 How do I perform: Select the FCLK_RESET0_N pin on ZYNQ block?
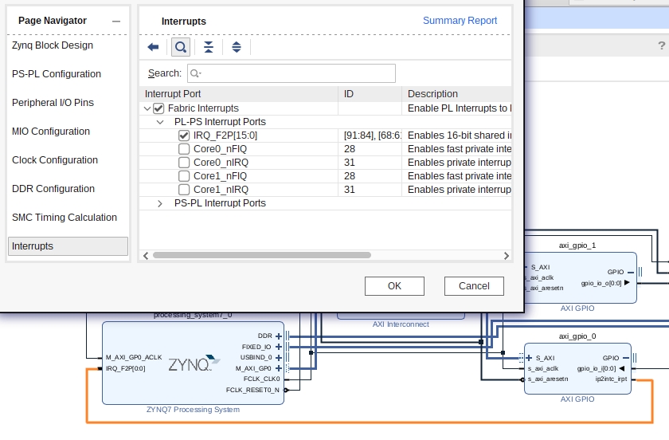coord(252,390)
